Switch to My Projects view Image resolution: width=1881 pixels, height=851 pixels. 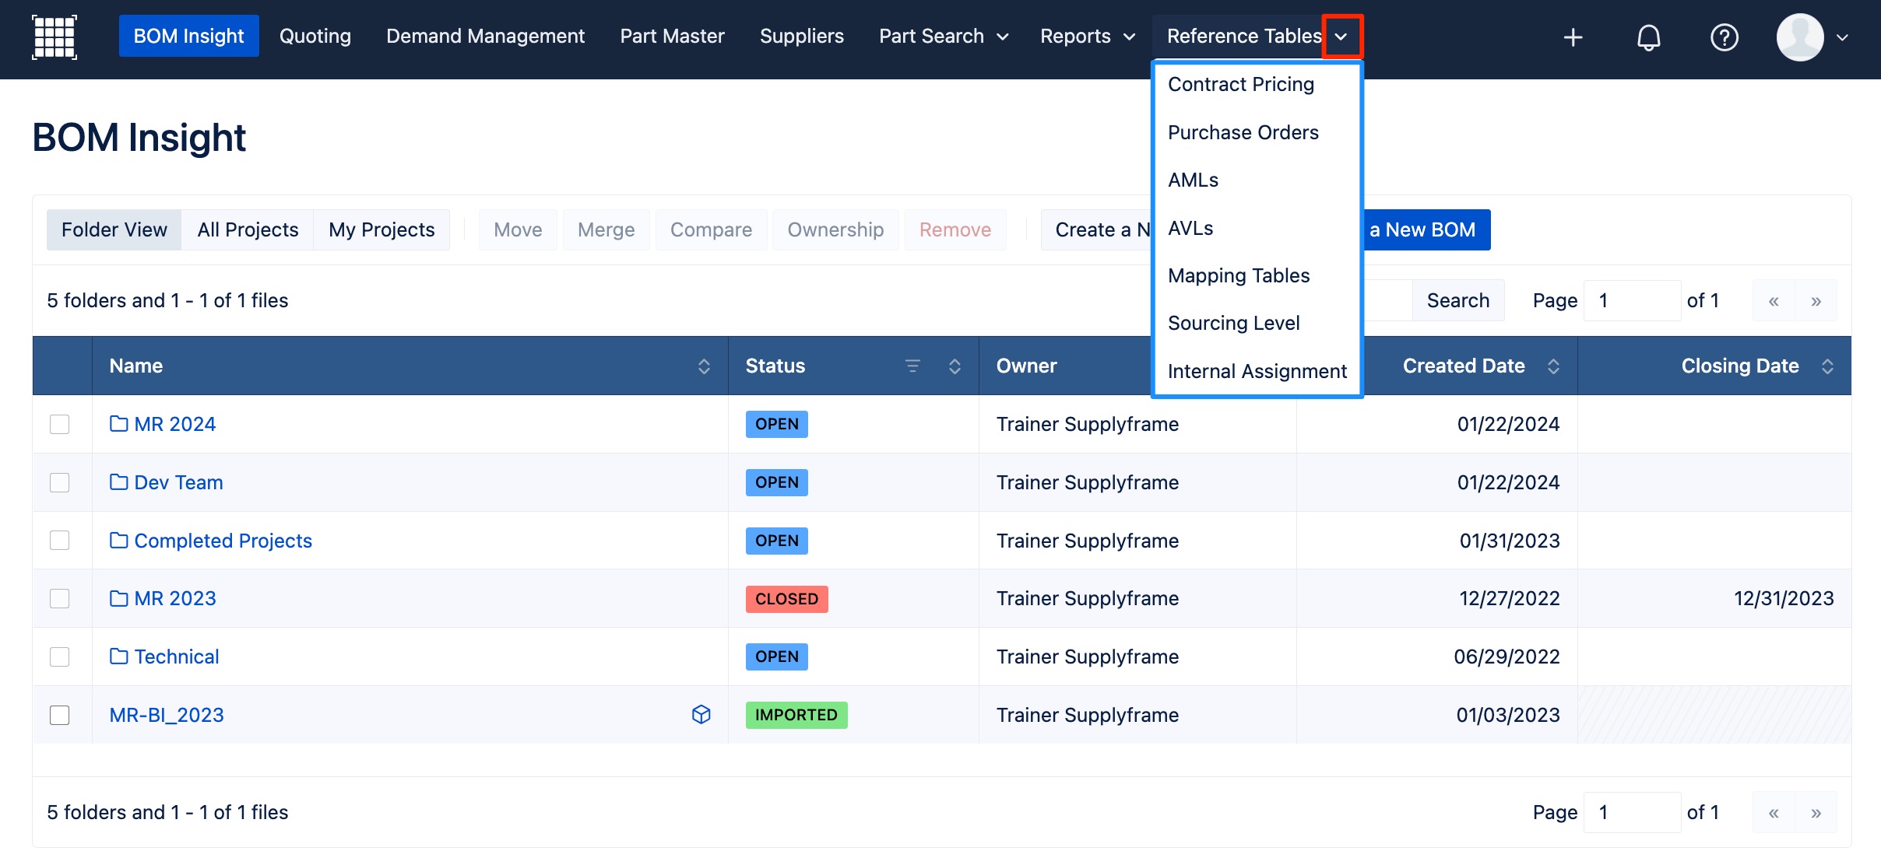(381, 229)
